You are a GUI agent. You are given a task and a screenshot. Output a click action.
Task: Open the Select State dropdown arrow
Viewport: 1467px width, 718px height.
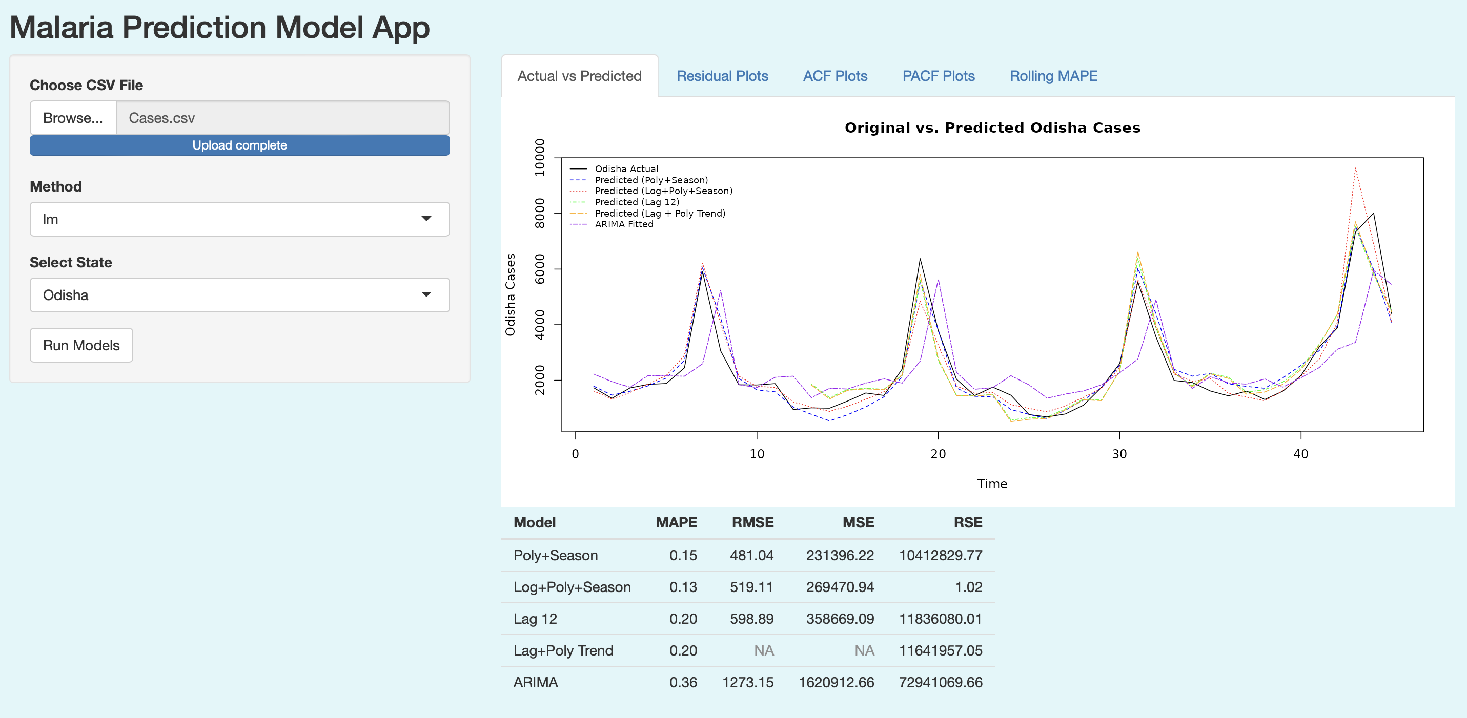(x=426, y=294)
